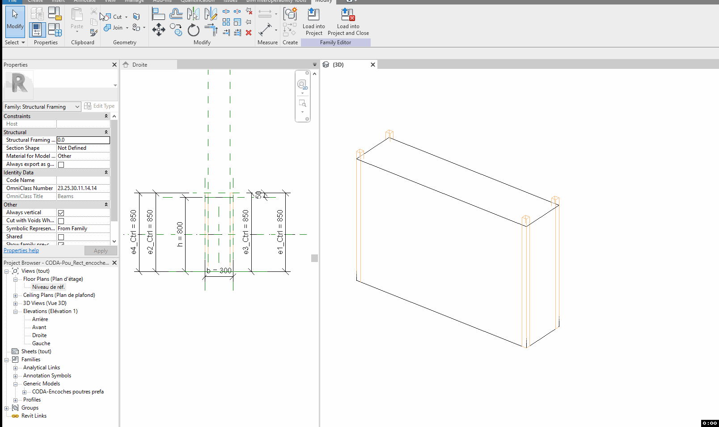Activate the Rotate tool

(194, 30)
